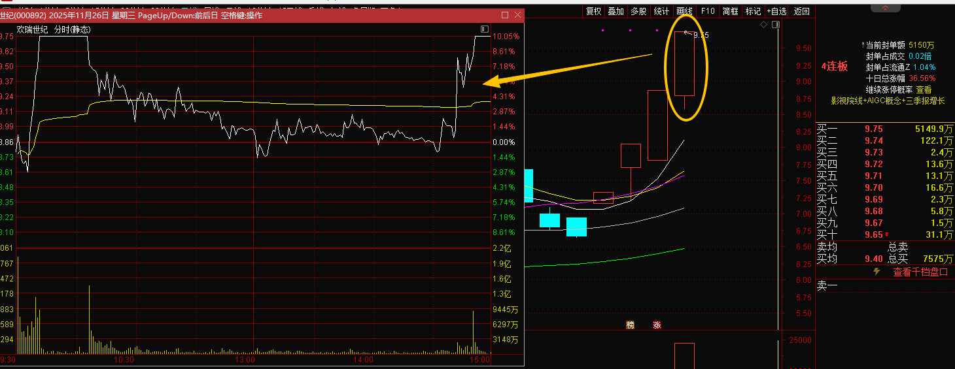Click the 标记 mark button
This screenshot has width=955, height=369.
click(753, 11)
